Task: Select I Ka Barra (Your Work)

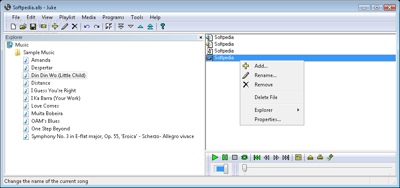Action: coord(56,98)
